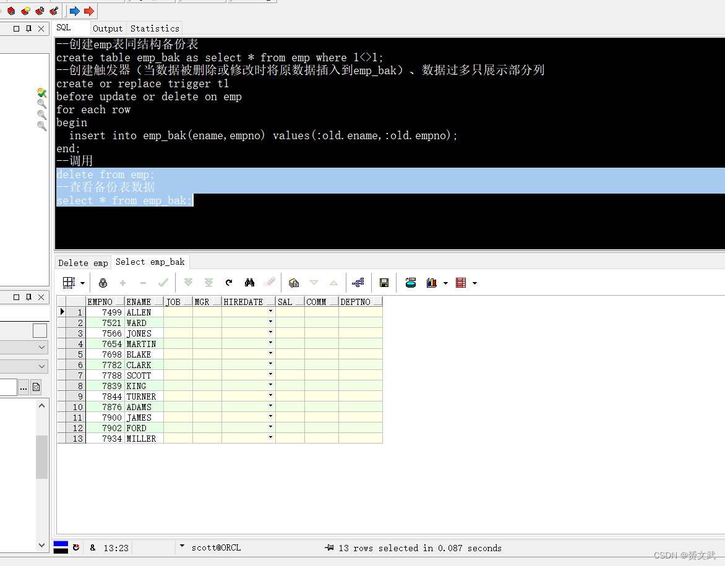Click the cell containing TURNER
725x566 pixels.
144,397
